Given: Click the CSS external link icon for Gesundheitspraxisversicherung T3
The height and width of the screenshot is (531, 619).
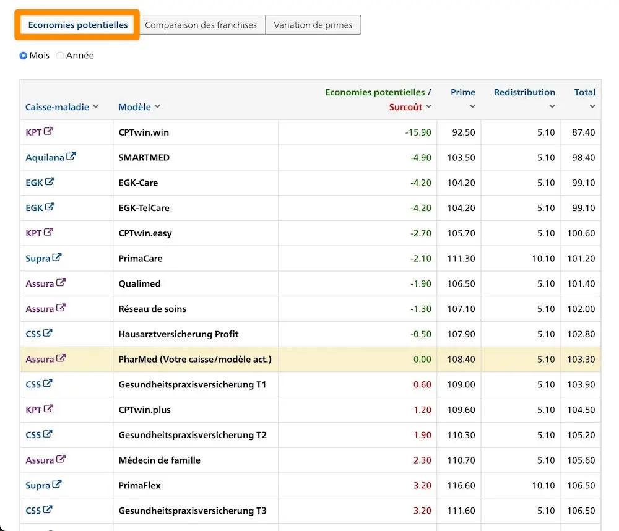Looking at the screenshot, I should pos(48,510).
